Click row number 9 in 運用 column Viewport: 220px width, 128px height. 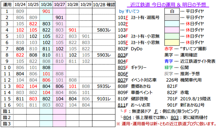tap(7, 61)
